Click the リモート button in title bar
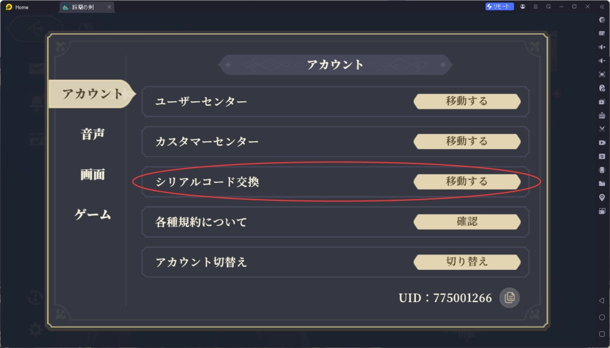Image resolution: width=610 pixels, height=348 pixels. 499,7
